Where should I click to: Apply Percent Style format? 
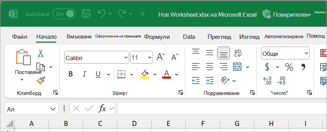point(289,67)
